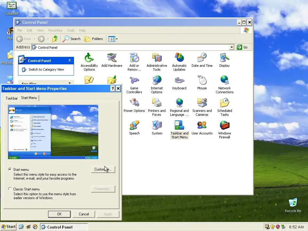The image size is (308, 231).
Task: Open Game Controllers icon
Action: pyautogui.click(x=134, y=85)
